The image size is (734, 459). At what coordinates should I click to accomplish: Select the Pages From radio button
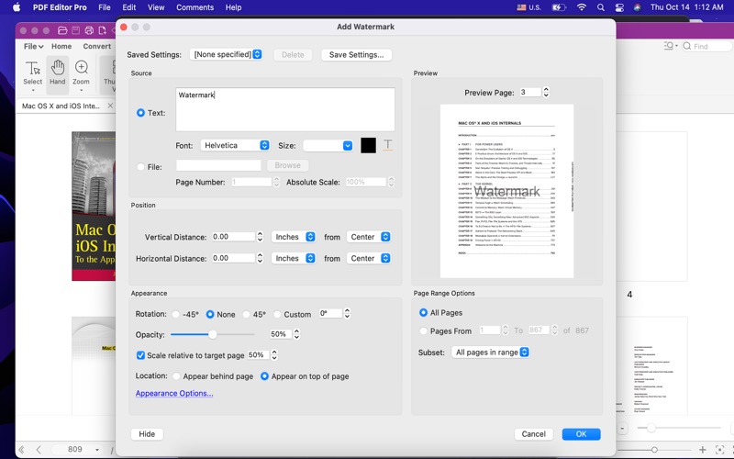pos(423,330)
